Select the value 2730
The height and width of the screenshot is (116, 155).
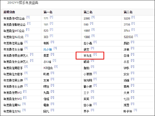point(127,25)
